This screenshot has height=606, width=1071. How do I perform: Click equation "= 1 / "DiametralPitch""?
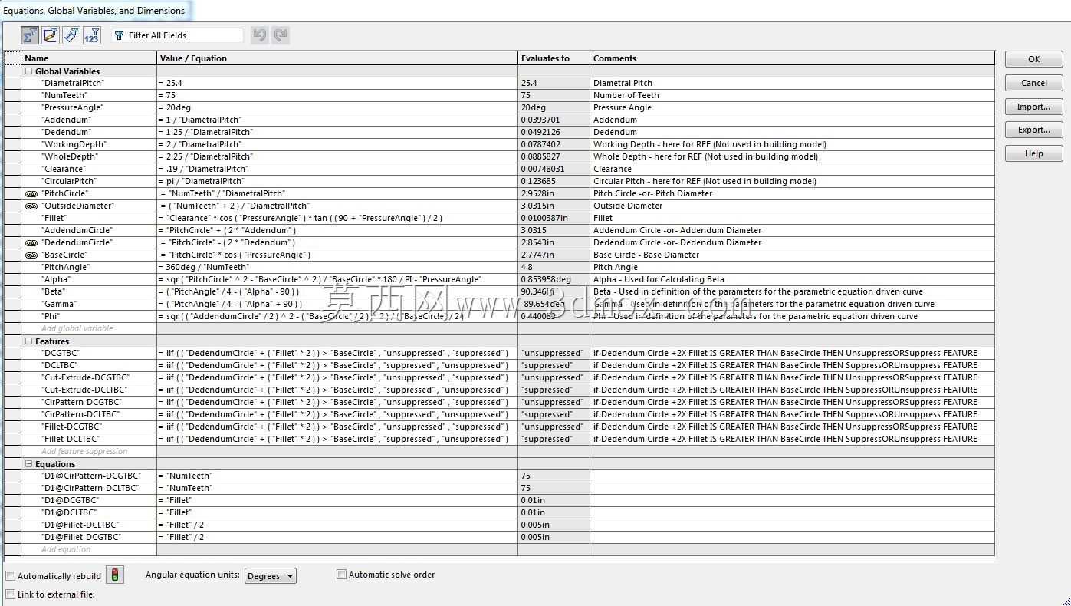point(199,120)
